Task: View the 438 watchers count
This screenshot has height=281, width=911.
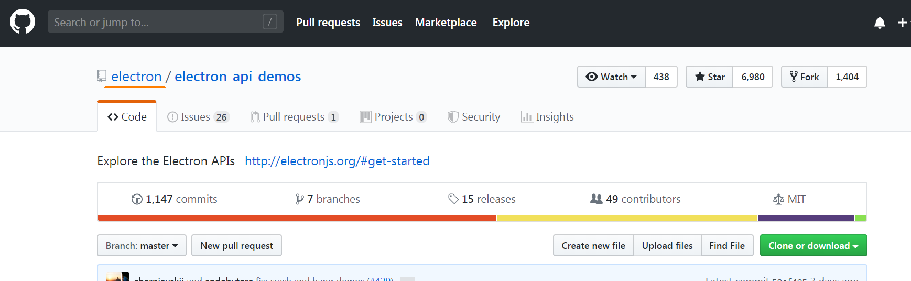Action: pos(661,77)
